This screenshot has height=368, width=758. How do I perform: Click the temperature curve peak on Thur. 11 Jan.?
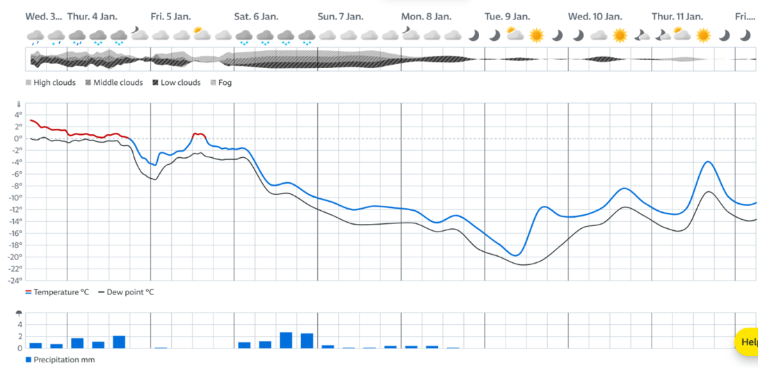(709, 161)
